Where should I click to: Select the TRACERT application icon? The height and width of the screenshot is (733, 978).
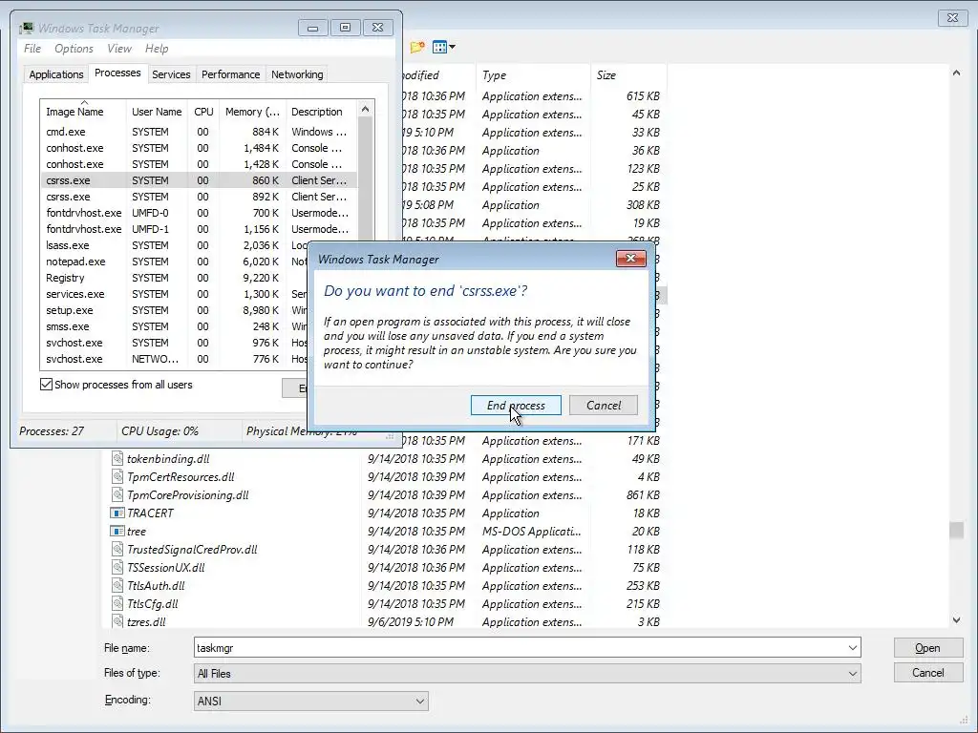(117, 513)
